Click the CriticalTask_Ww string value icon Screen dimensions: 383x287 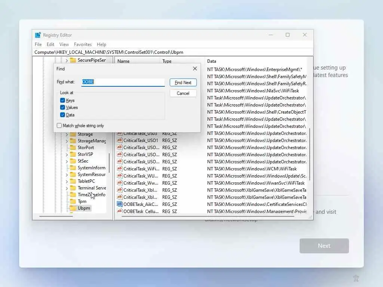119,183
